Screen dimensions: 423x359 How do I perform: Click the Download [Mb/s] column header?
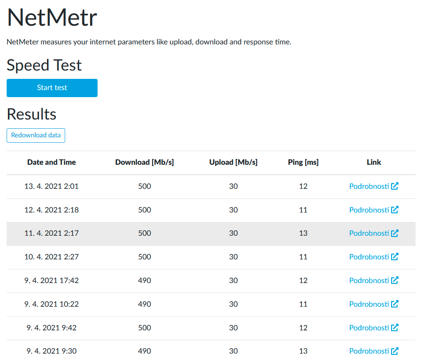click(x=144, y=162)
